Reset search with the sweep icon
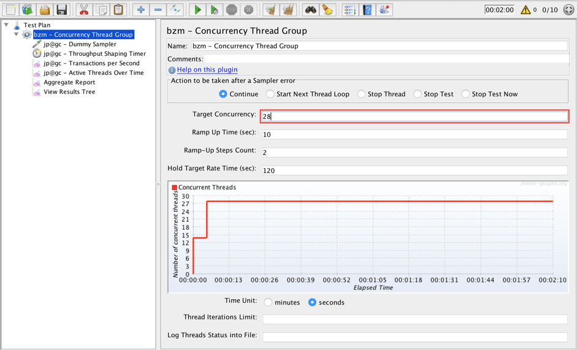This screenshot has height=350, width=577. [328, 10]
